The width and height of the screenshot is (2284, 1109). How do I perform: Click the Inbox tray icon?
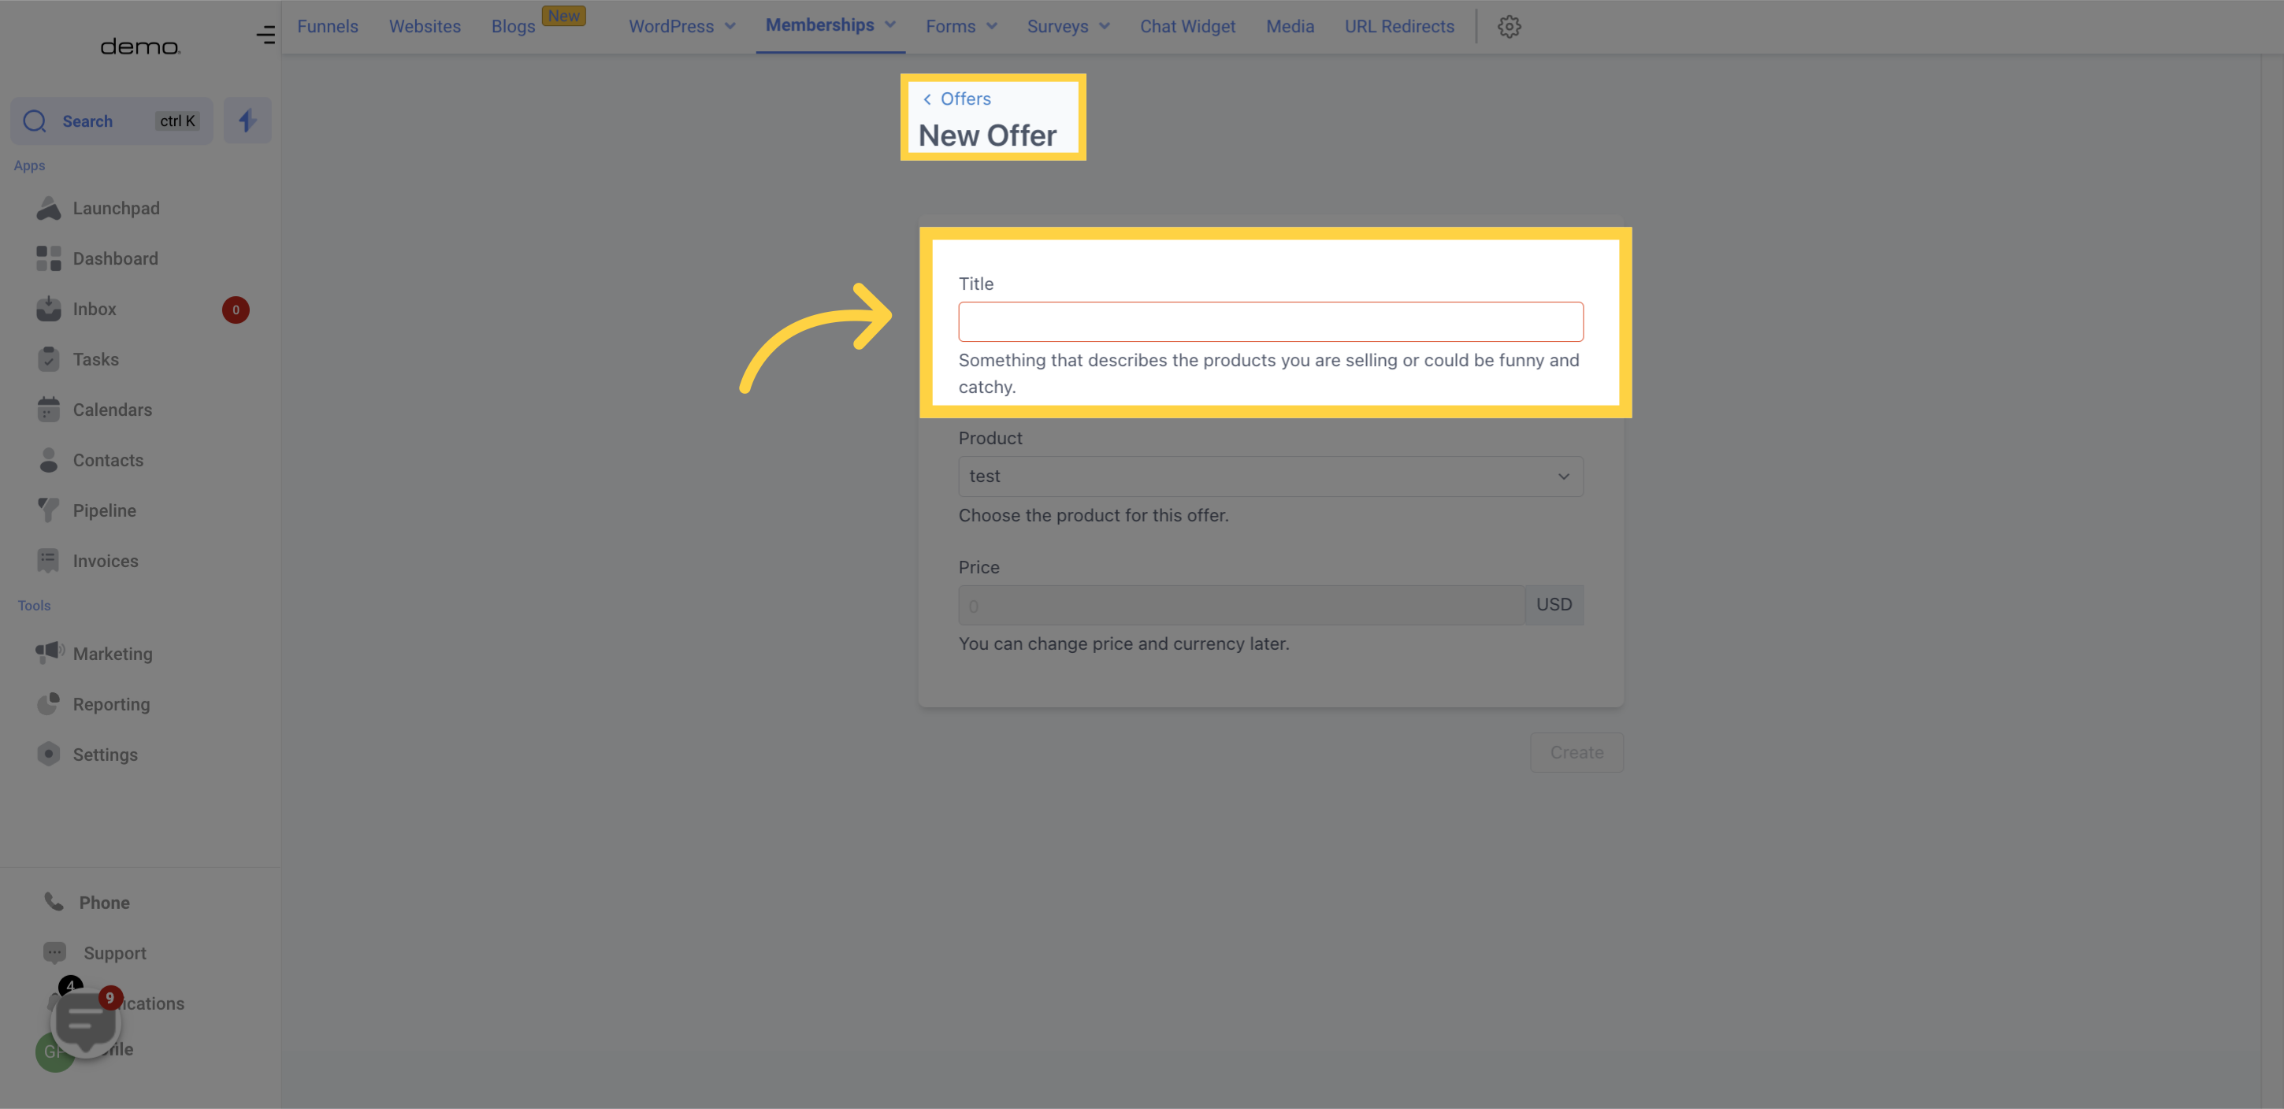click(49, 310)
